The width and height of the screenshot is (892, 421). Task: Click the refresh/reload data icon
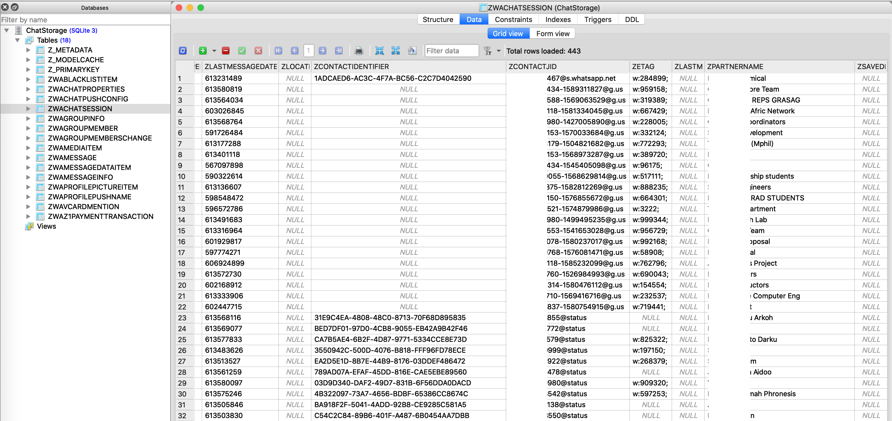click(183, 51)
